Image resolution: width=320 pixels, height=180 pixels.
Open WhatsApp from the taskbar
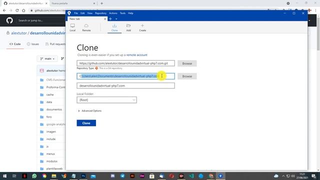pos(34,176)
